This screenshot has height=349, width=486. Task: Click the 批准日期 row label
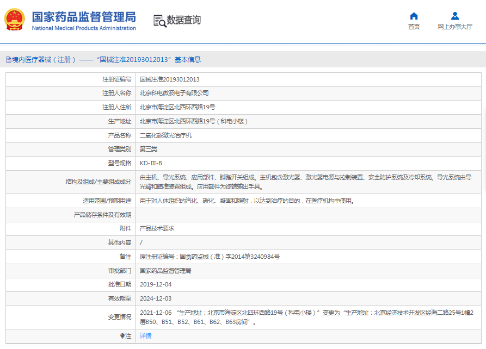[x=120, y=285]
